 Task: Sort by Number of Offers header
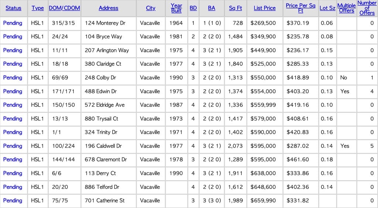367,8
